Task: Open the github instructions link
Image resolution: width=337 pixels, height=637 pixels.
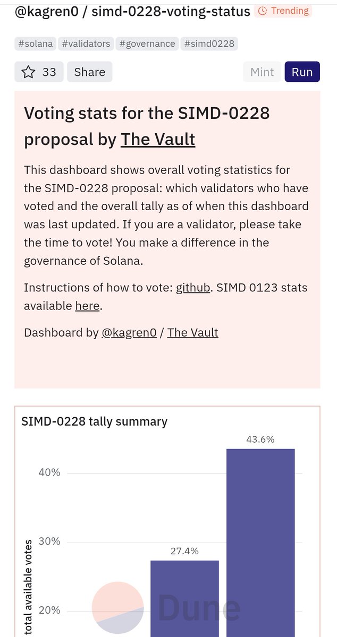Action: pos(193,288)
